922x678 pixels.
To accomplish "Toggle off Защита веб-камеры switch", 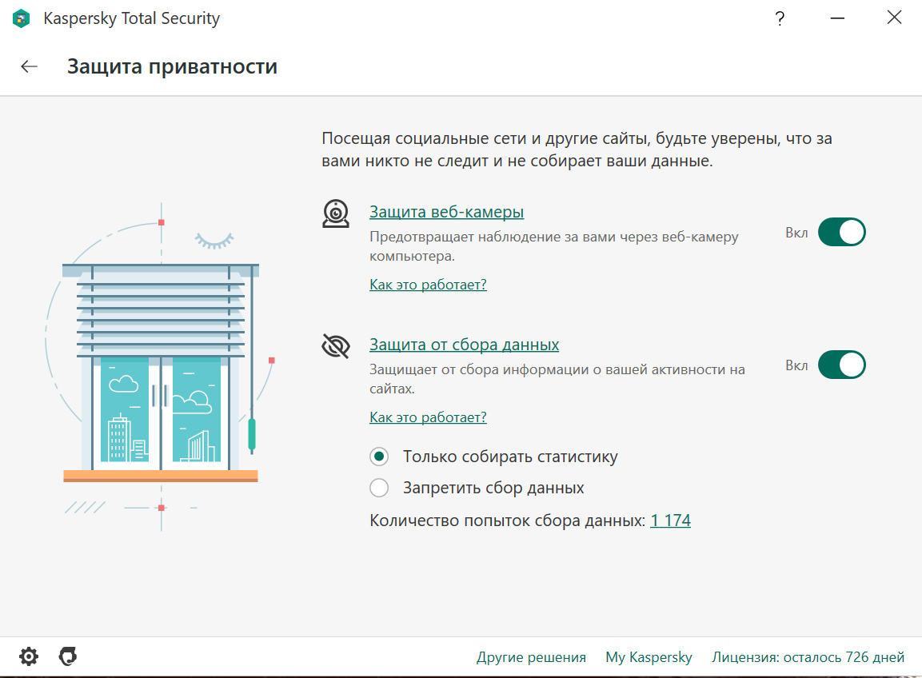I will [x=841, y=233].
